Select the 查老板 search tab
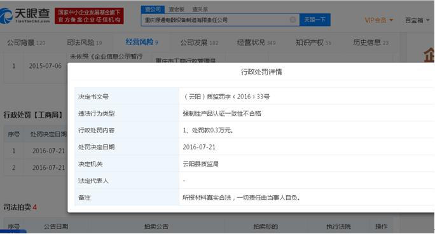 [x=176, y=10]
